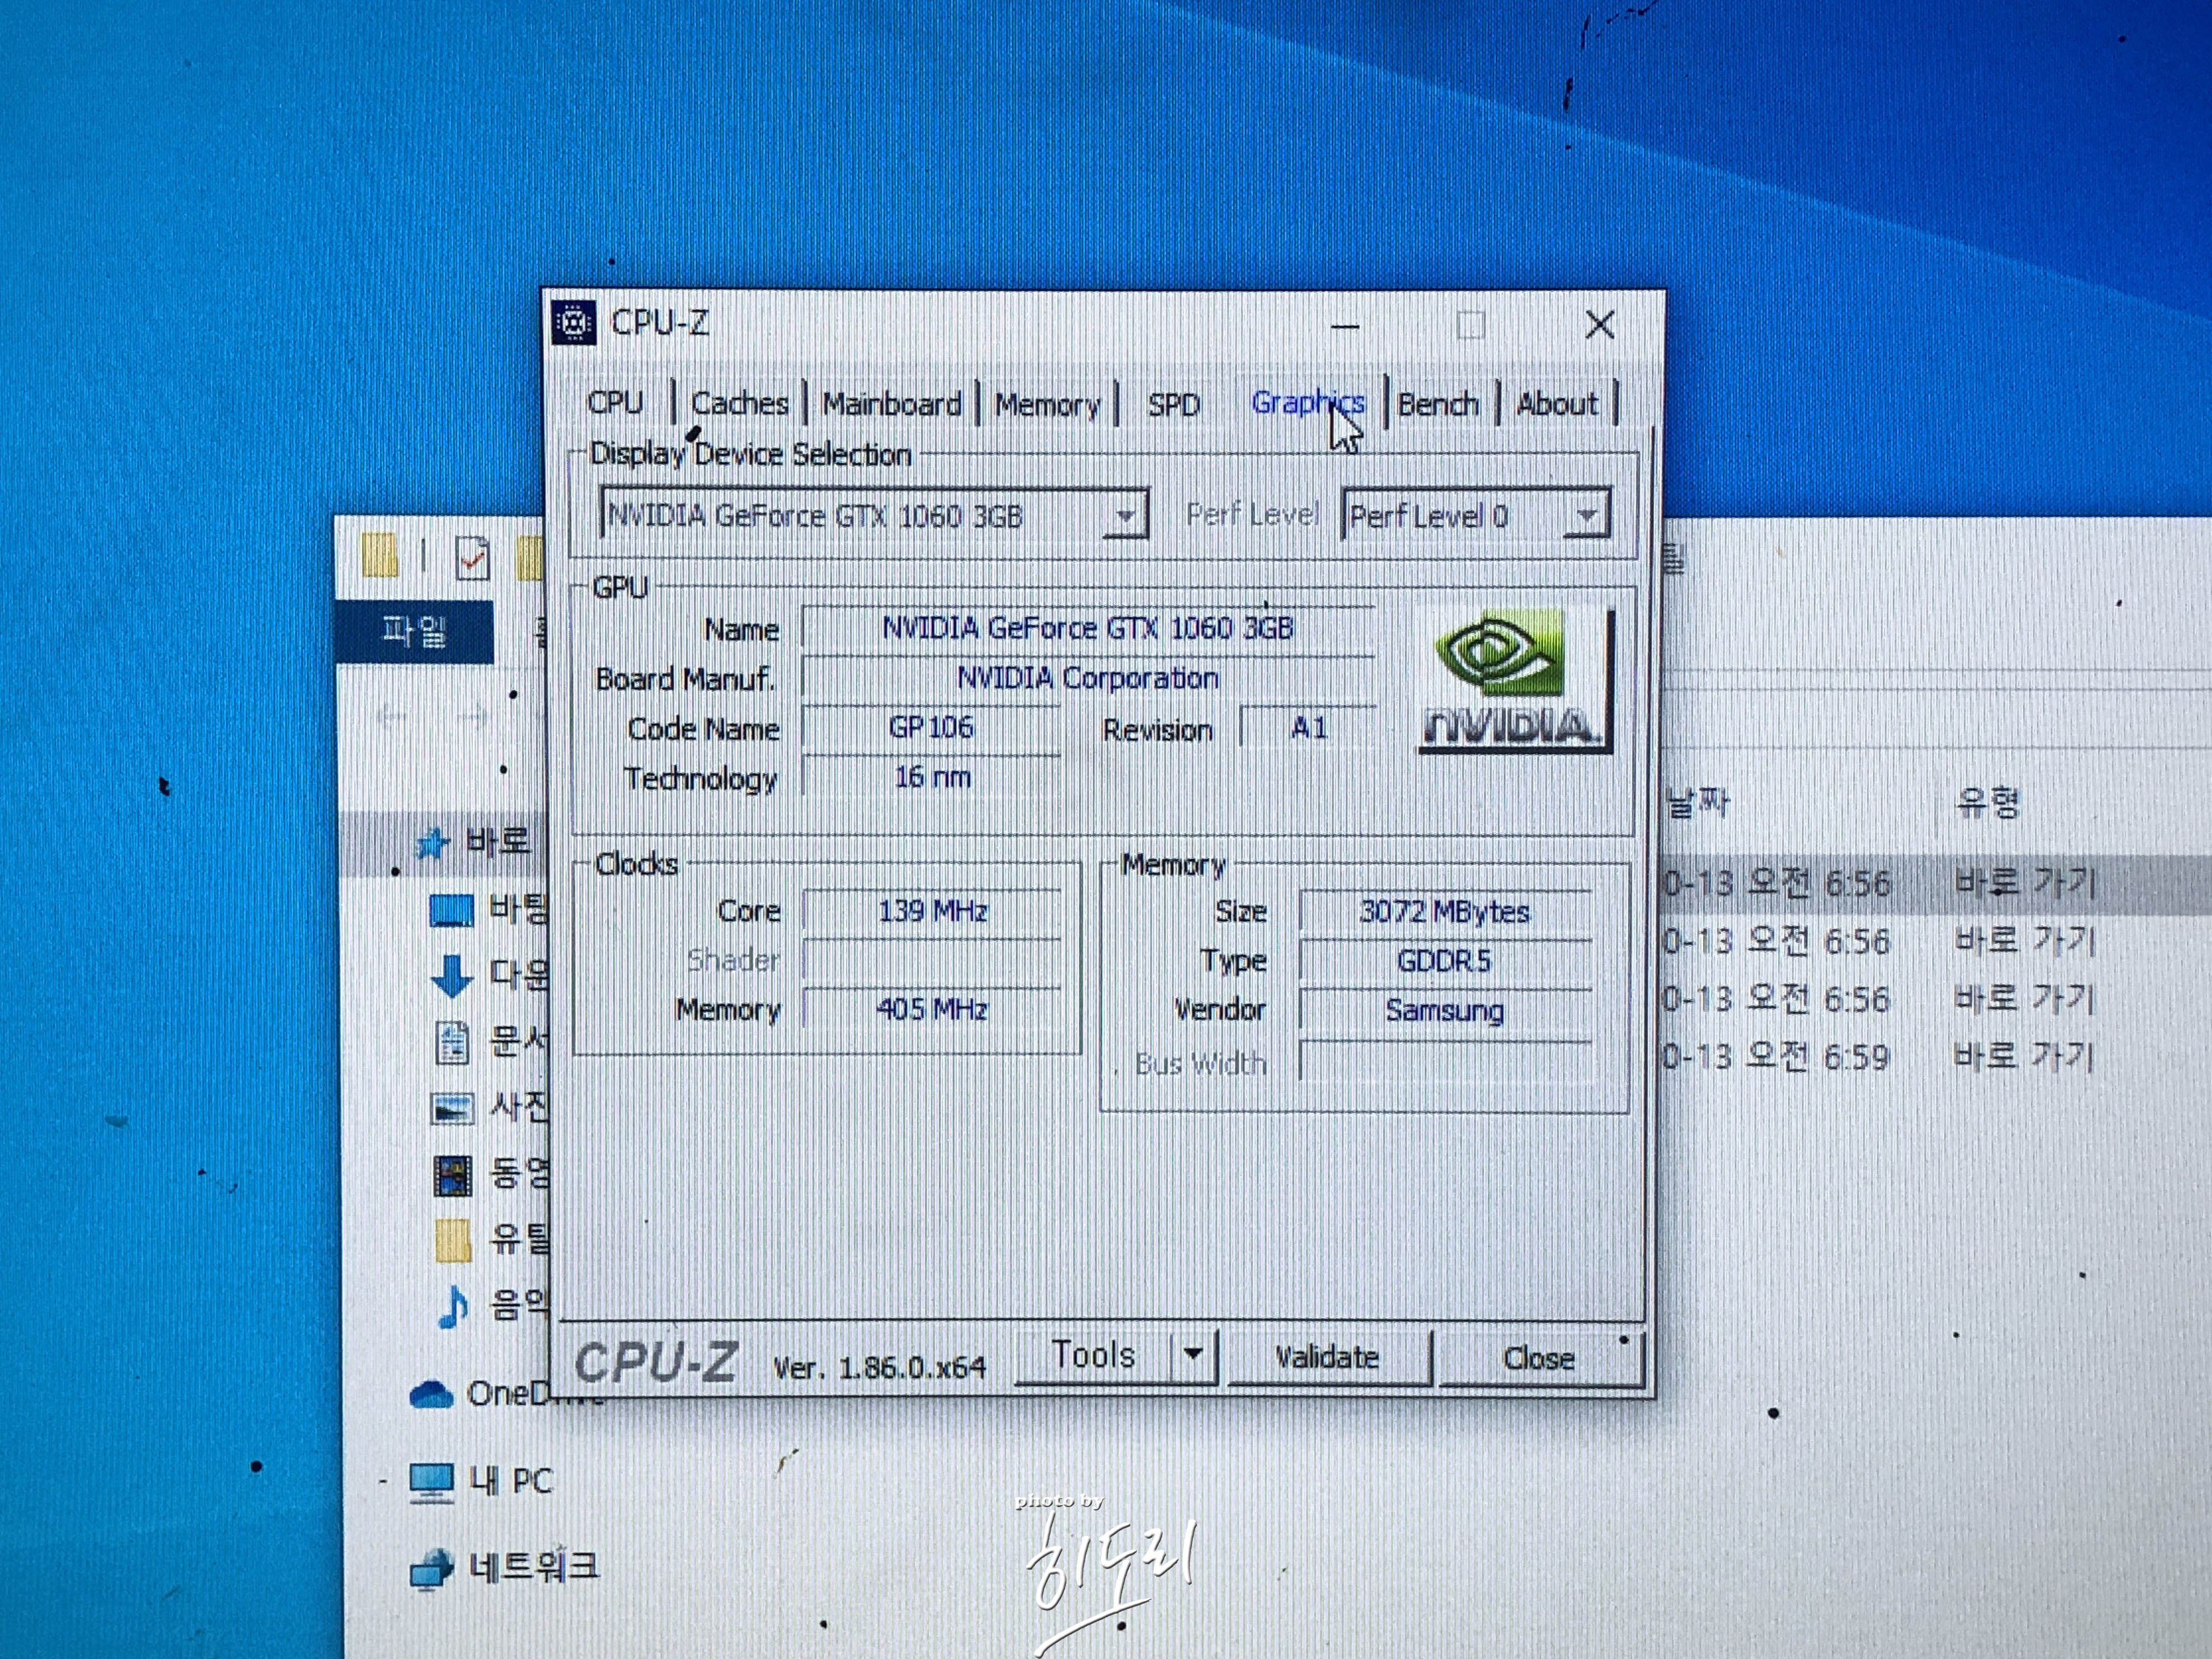This screenshot has height=1659, width=2212.
Task: Click the Tools button
Action: click(x=1093, y=1355)
